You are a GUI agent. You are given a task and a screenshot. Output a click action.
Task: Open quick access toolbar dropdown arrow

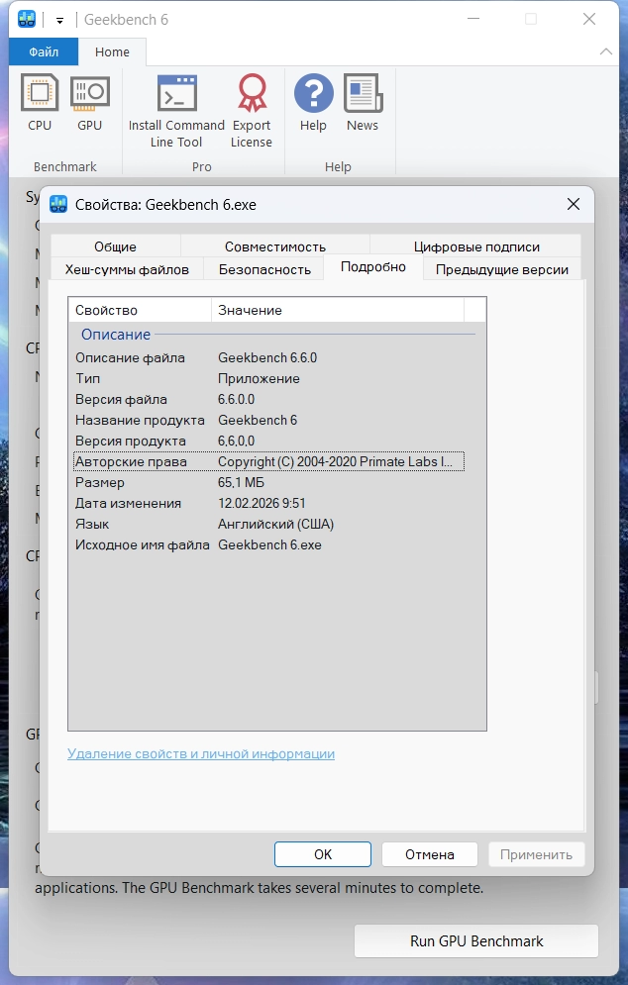59,20
